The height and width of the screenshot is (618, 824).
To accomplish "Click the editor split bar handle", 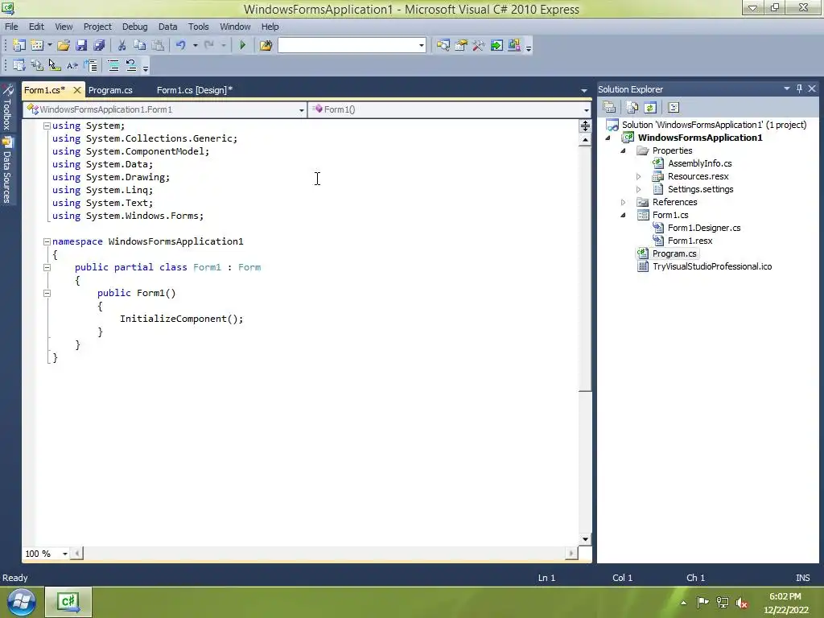I will tap(585, 126).
